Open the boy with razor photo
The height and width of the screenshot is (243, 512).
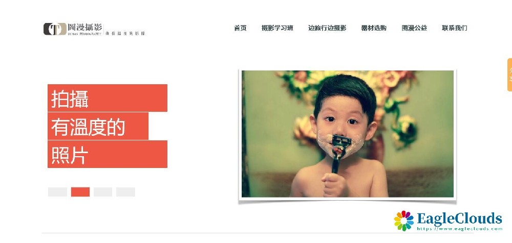(x=348, y=134)
